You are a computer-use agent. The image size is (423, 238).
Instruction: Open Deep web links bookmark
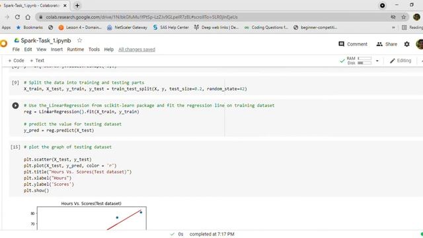coord(216,28)
